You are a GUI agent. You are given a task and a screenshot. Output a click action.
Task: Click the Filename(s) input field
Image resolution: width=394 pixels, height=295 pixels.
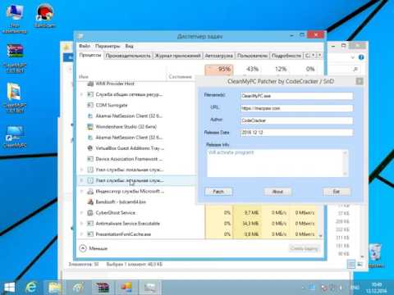tap(296, 96)
